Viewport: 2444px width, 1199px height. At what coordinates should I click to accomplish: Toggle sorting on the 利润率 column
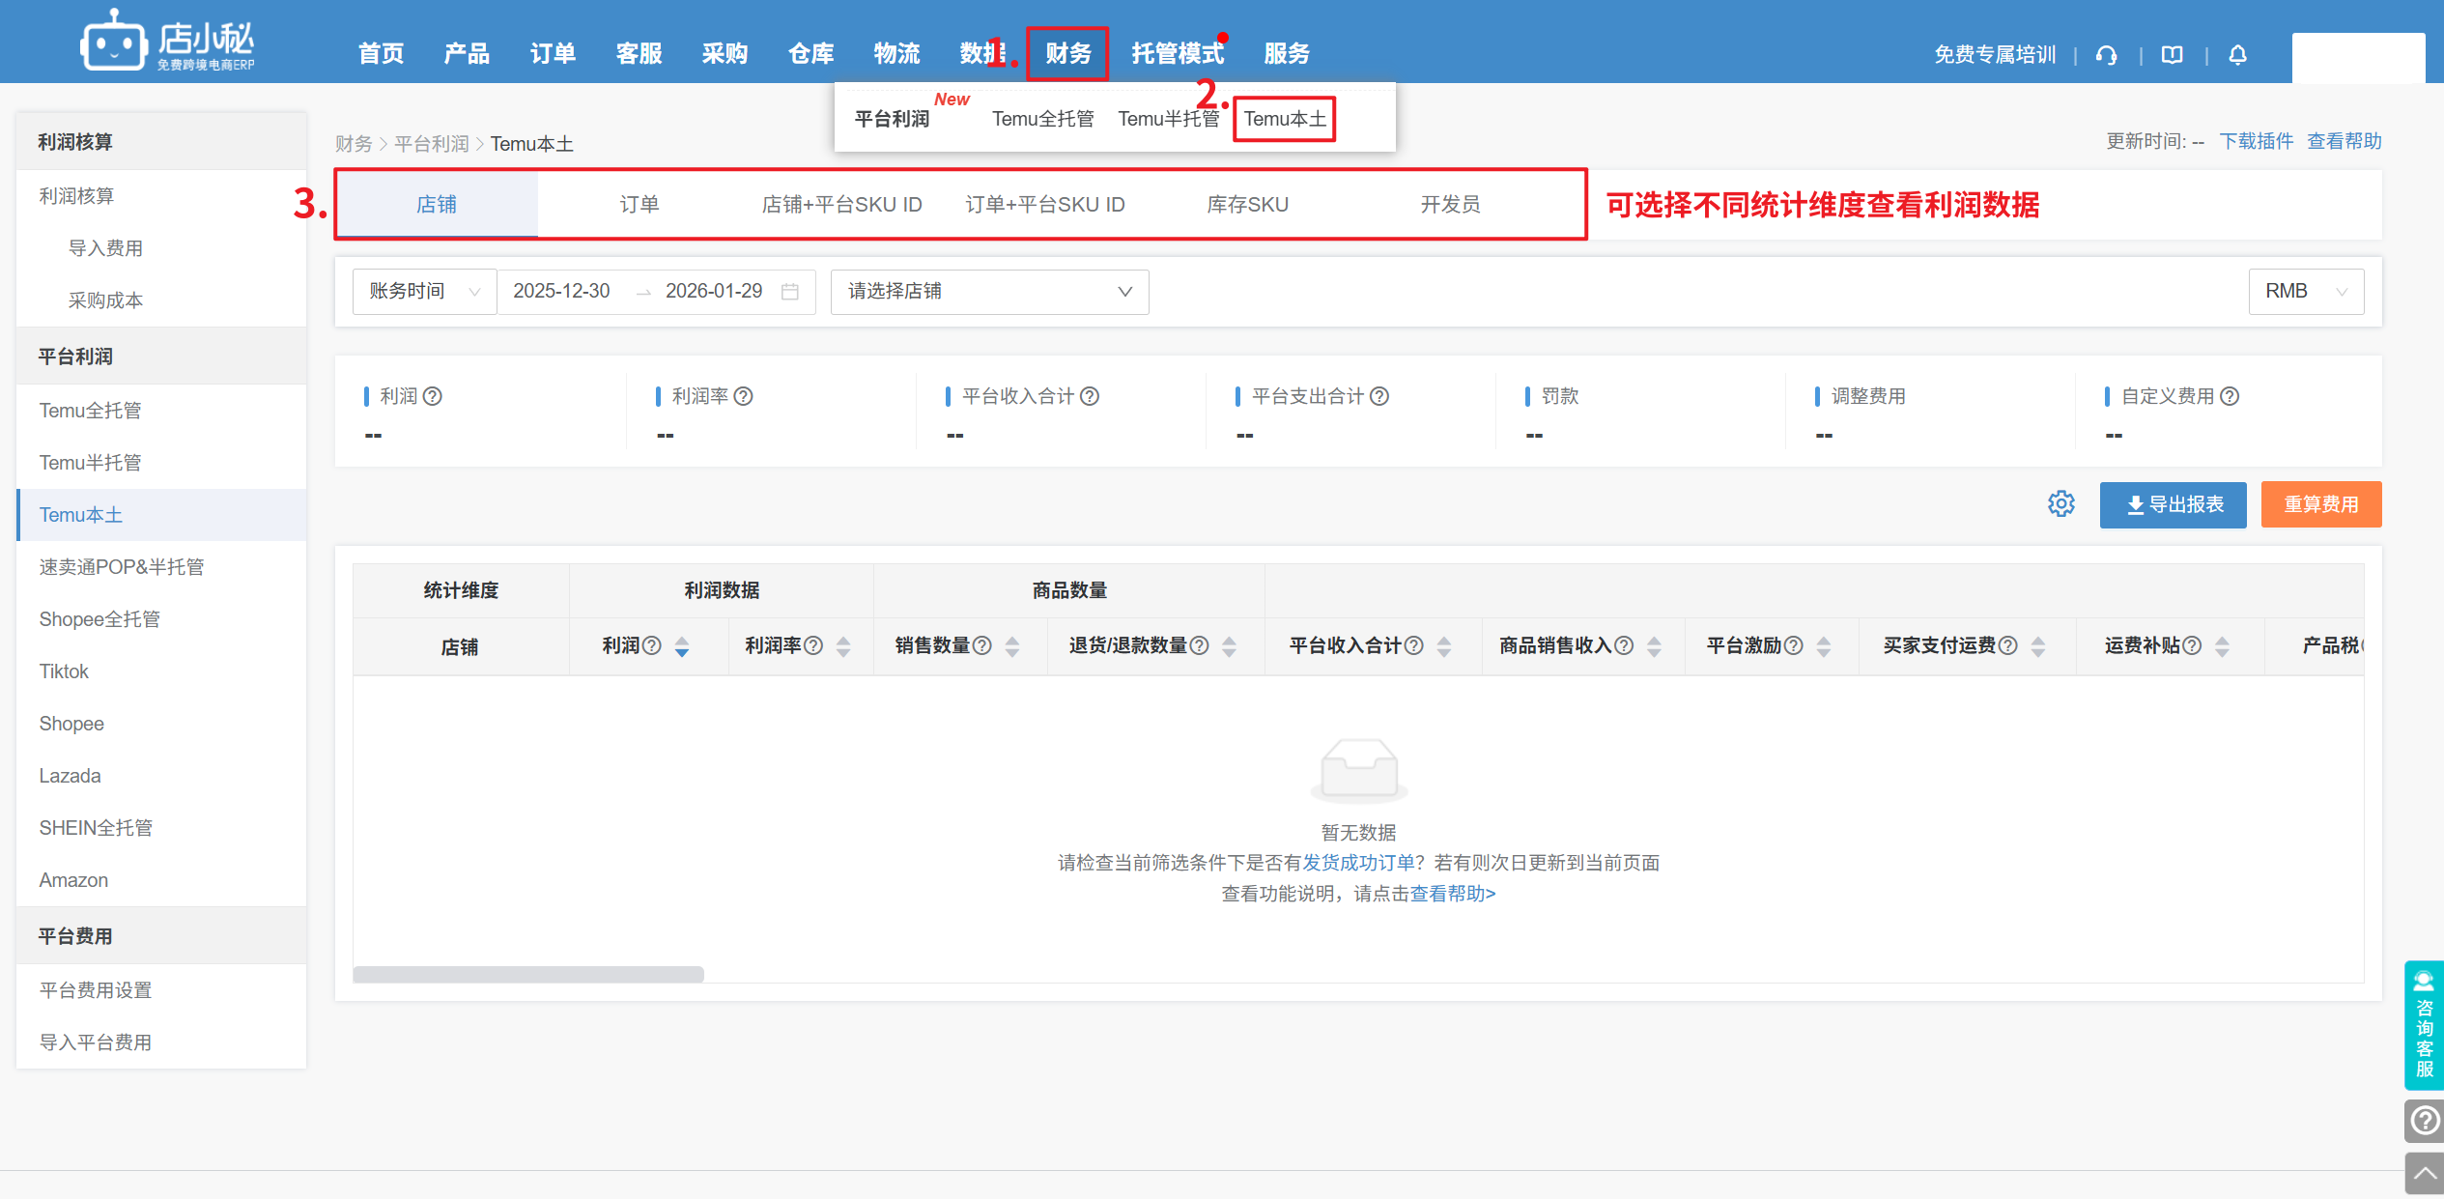point(844,645)
